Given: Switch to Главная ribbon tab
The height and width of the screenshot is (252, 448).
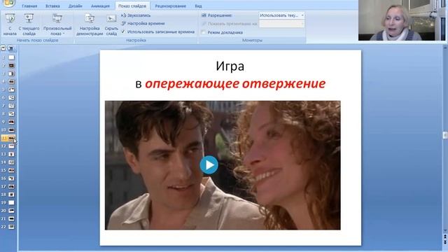Looking at the screenshot, I should click(x=29, y=6).
